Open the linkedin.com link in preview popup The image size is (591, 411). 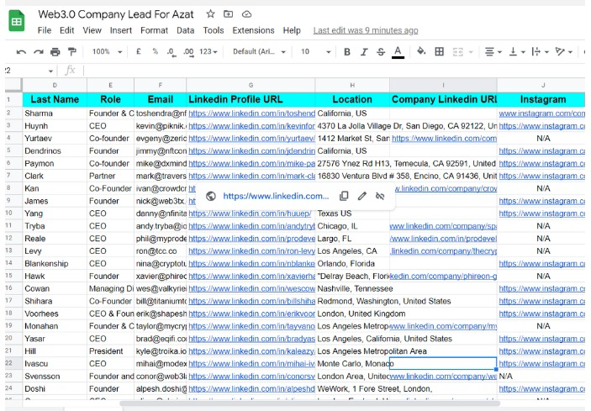pos(276,196)
